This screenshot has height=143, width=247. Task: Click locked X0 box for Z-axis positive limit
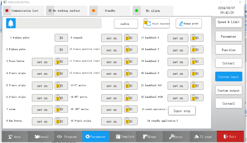click(x=131, y=74)
